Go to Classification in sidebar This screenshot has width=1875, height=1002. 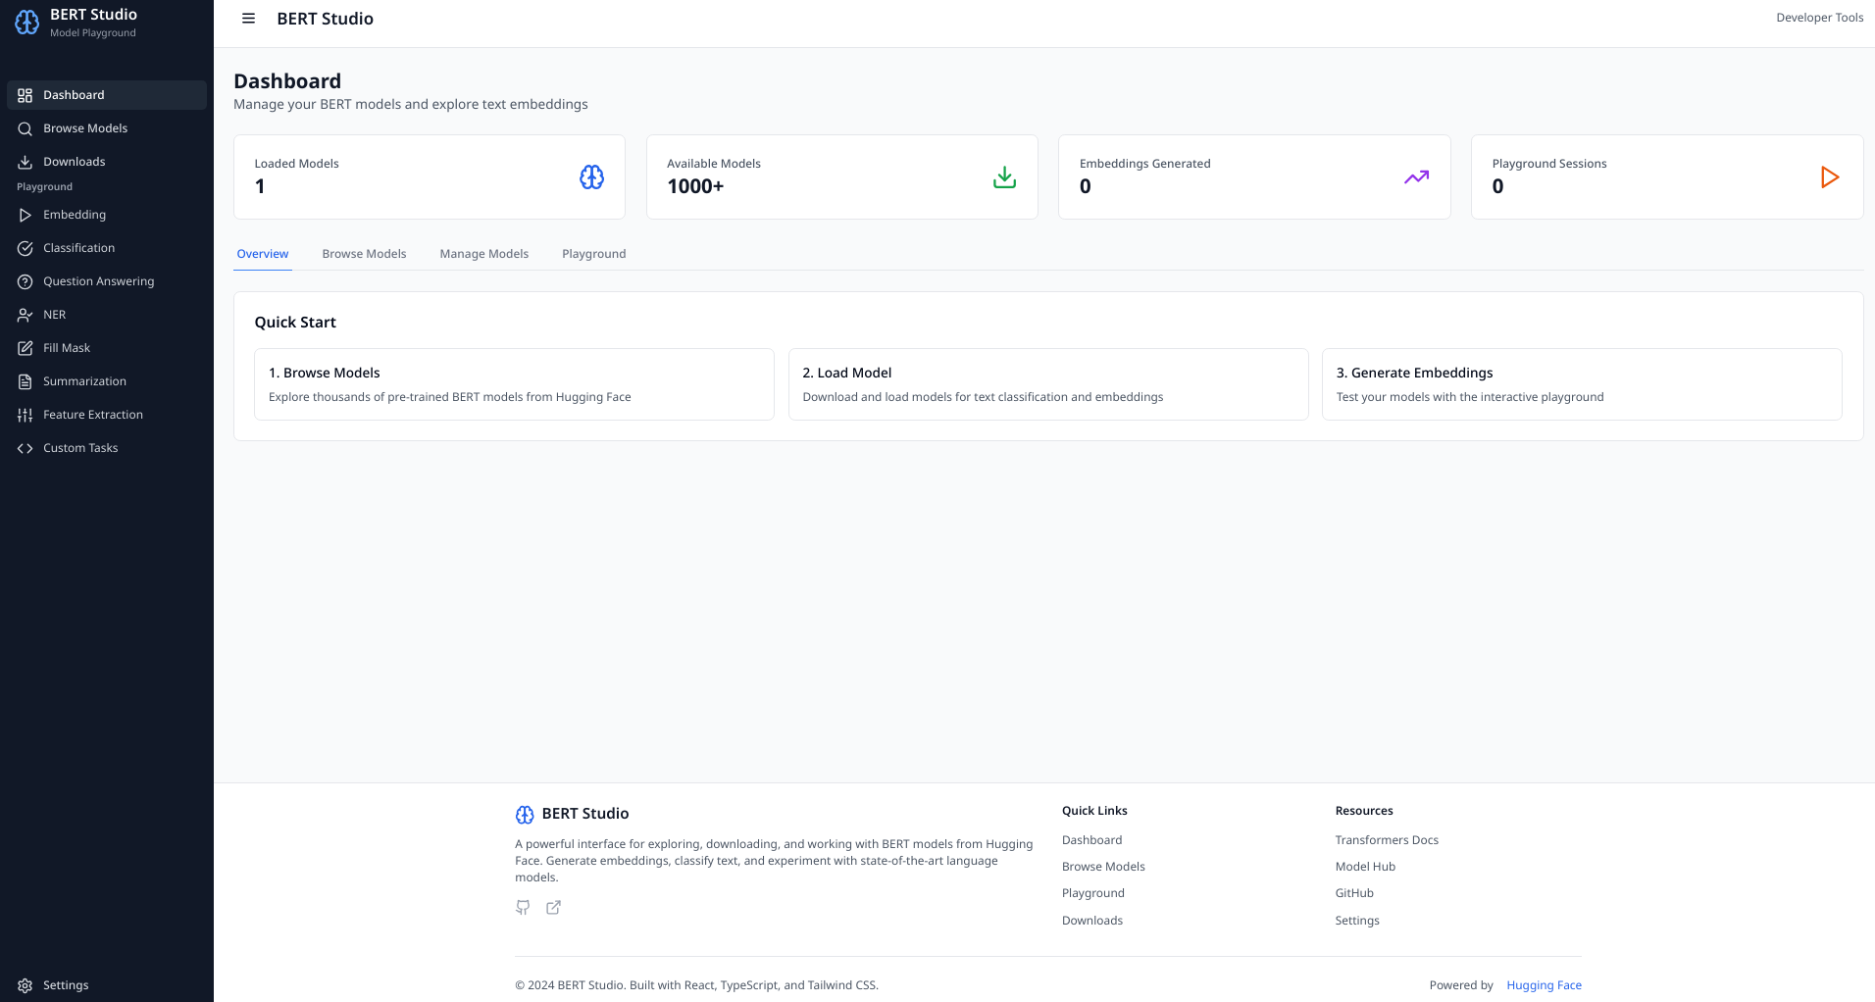[107, 248]
